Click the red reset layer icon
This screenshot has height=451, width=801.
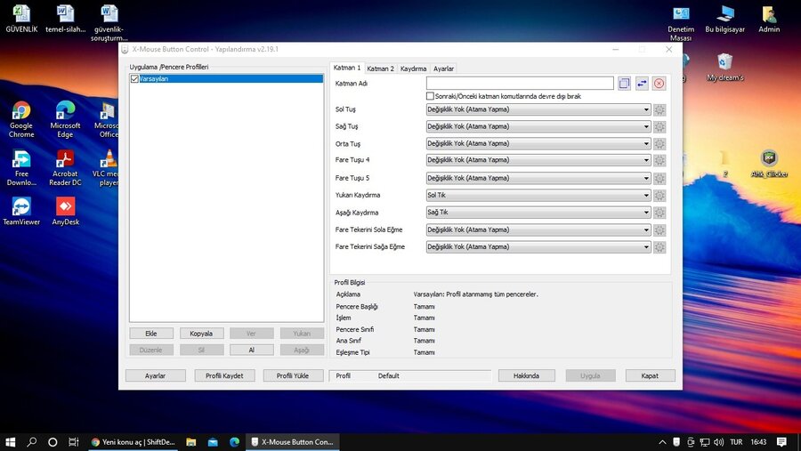pyautogui.click(x=659, y=84)
